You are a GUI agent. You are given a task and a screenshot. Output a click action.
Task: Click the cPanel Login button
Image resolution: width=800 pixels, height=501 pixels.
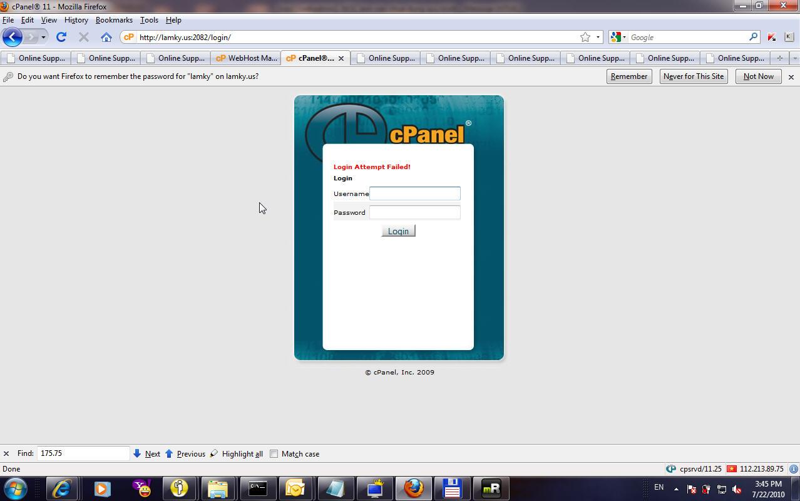(x=398, y=231)
